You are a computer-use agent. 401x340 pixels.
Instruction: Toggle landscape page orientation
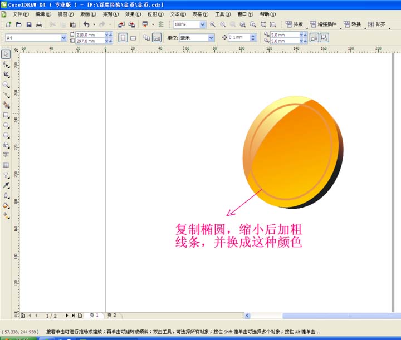tap(133, 38)
